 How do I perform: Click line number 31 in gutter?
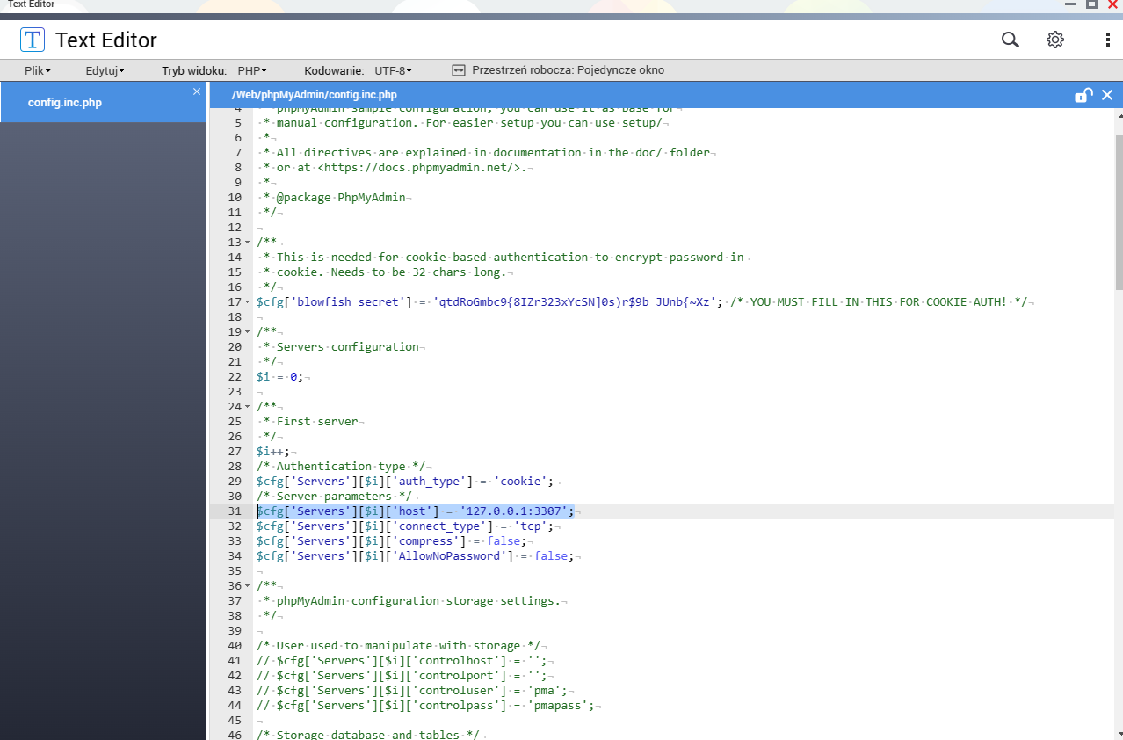pyautogui.click(x=234, y=511)
